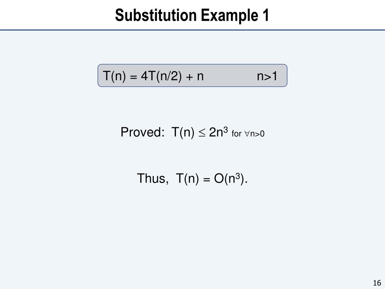Click 'T(n)' in the Thus line

pyautogui.click(x=187, y=178)
